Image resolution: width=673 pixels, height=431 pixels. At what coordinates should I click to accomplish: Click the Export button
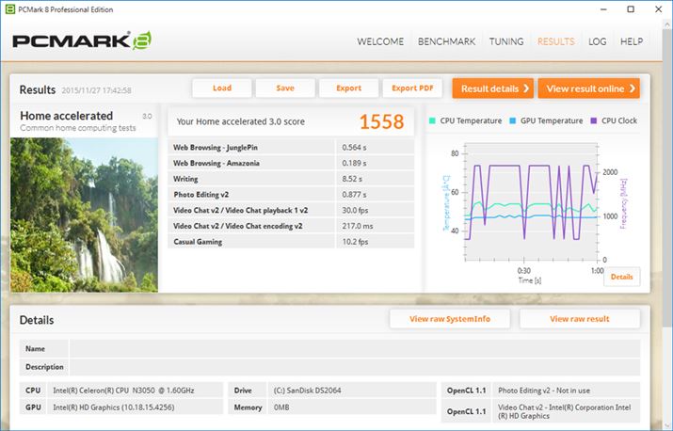[348, 88]
